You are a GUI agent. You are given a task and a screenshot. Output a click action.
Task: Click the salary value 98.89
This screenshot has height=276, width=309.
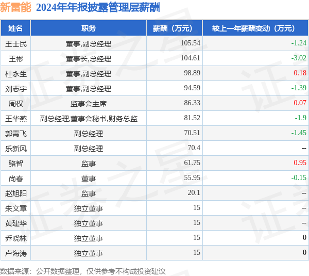point(192,73)
